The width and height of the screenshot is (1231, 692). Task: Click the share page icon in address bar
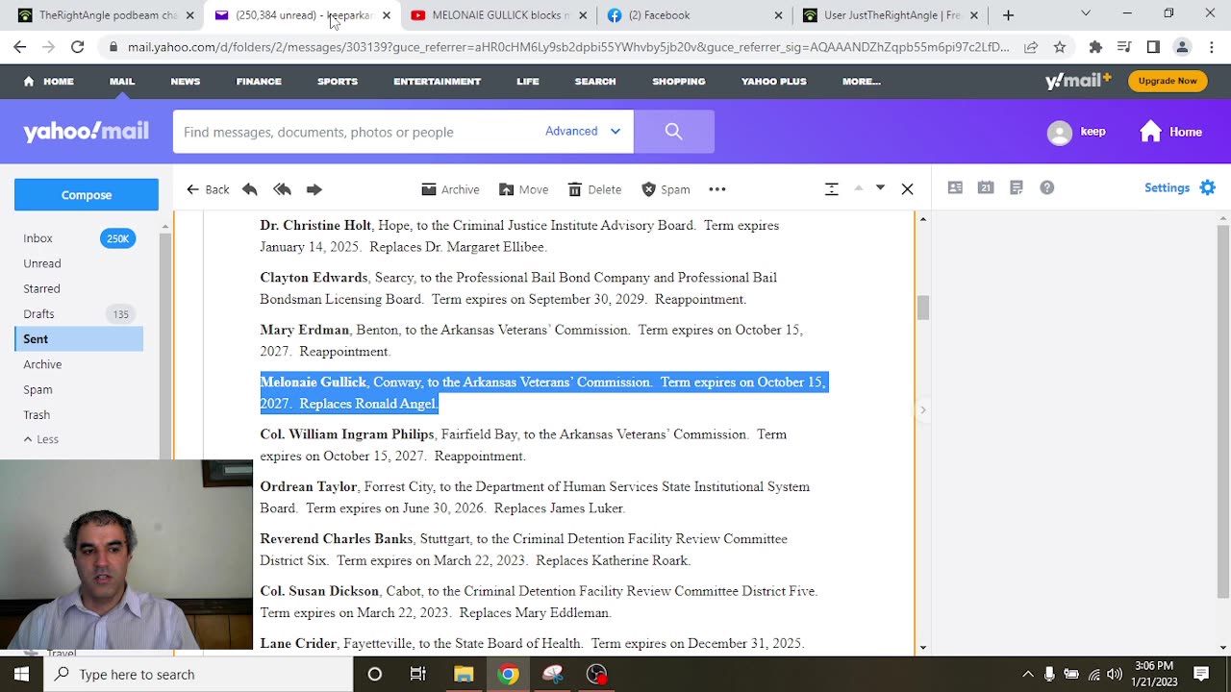coord(1031,46)
